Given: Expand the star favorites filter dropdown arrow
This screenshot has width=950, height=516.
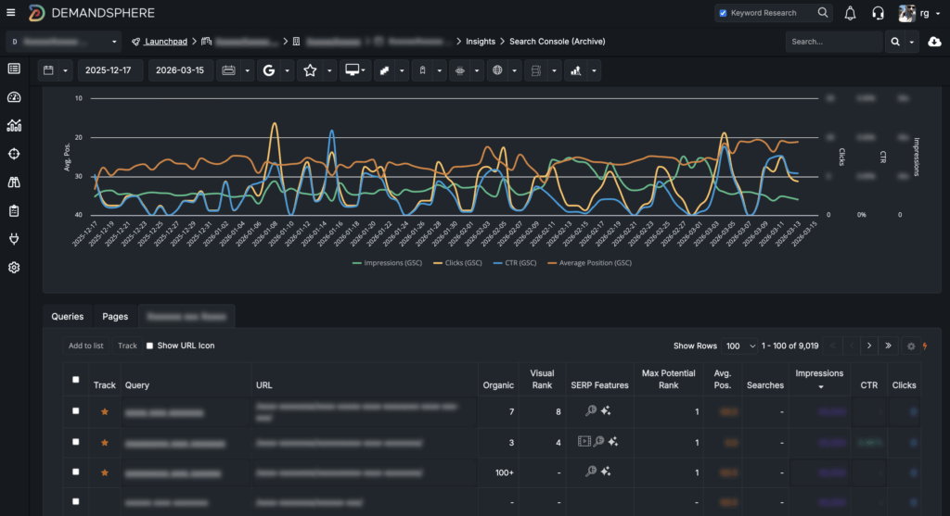Looking at the screenshot, I should click(328, 70).
